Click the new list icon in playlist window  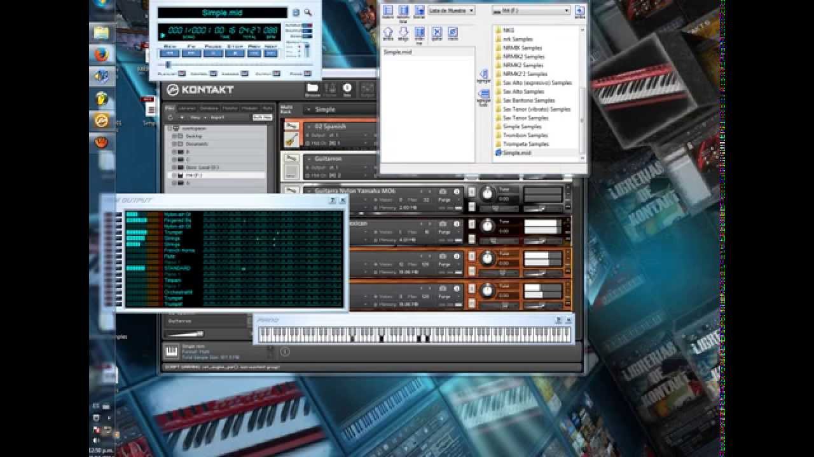coord(388,11)
